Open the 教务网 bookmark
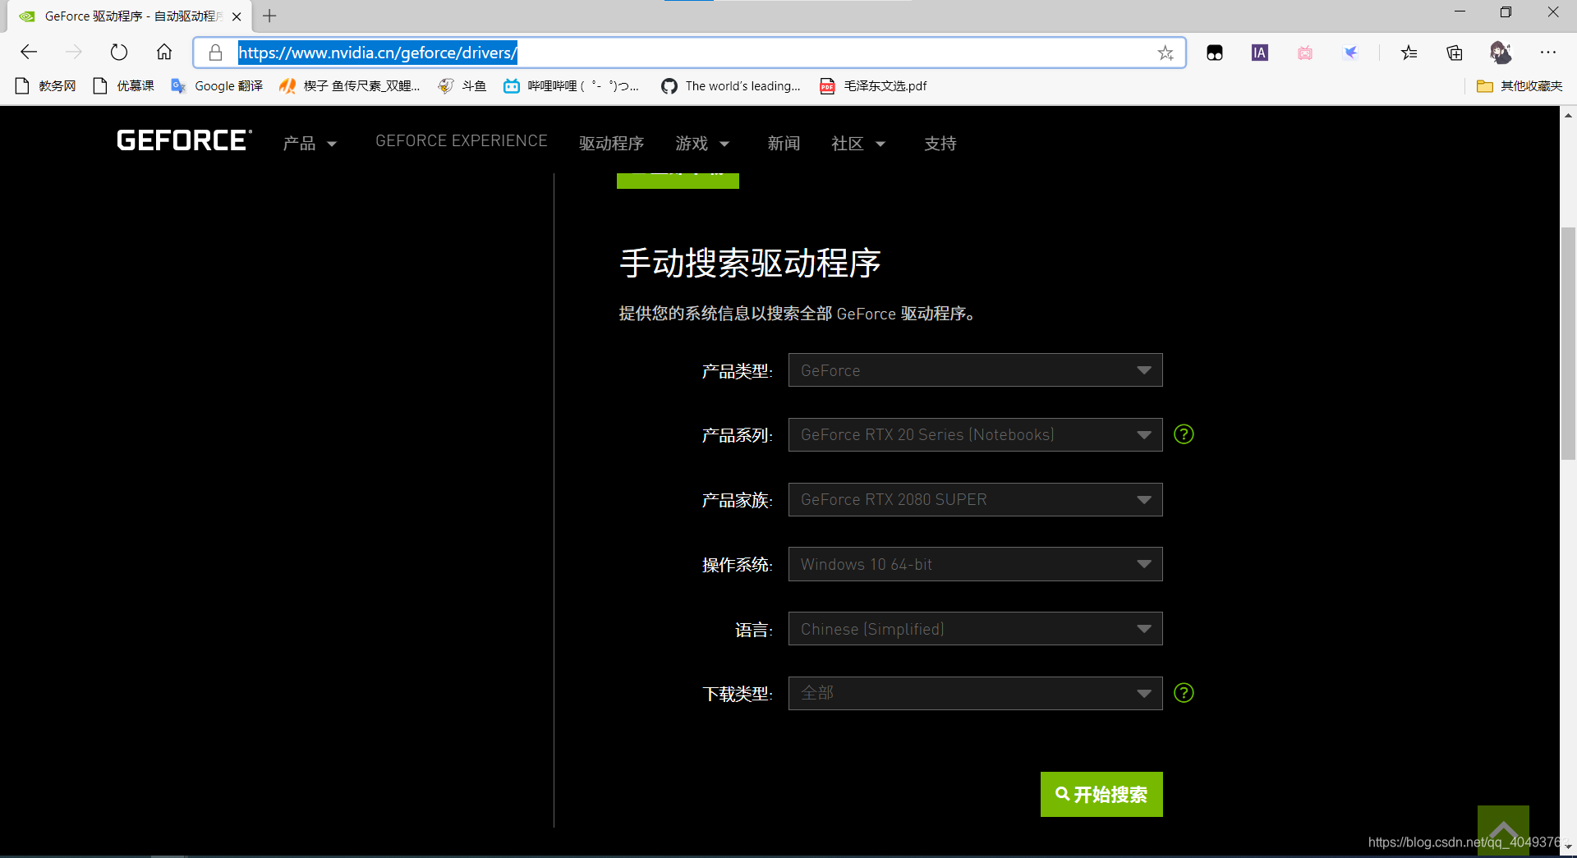The image size is (1577, 858). [x=46, y=86]
